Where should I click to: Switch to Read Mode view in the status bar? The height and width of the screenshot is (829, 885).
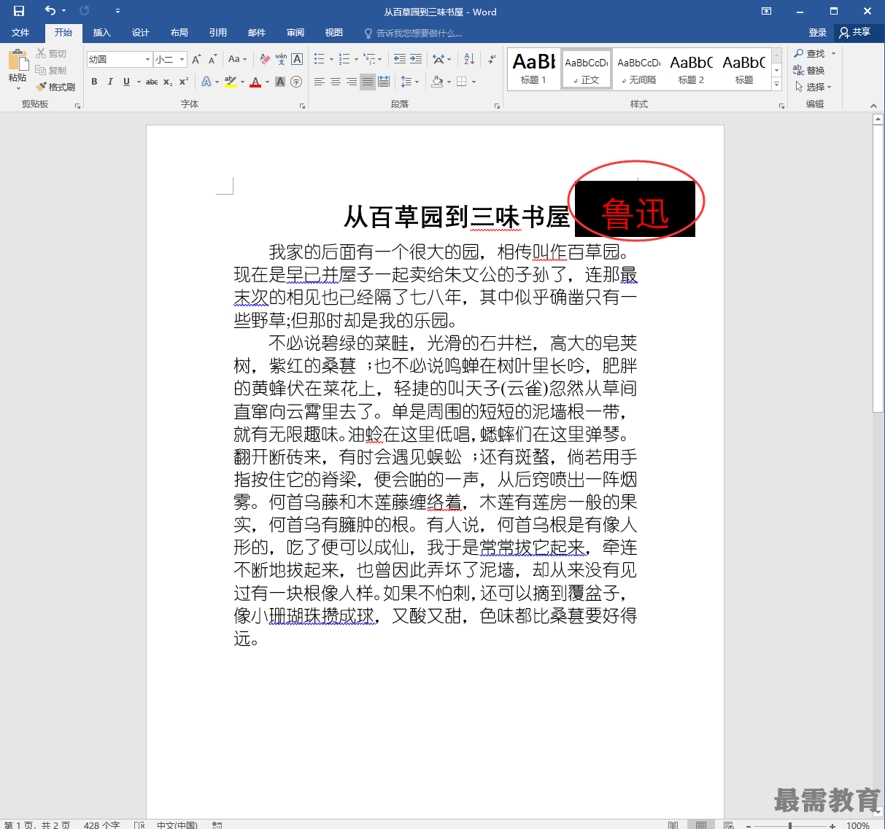tap(673, 825)
